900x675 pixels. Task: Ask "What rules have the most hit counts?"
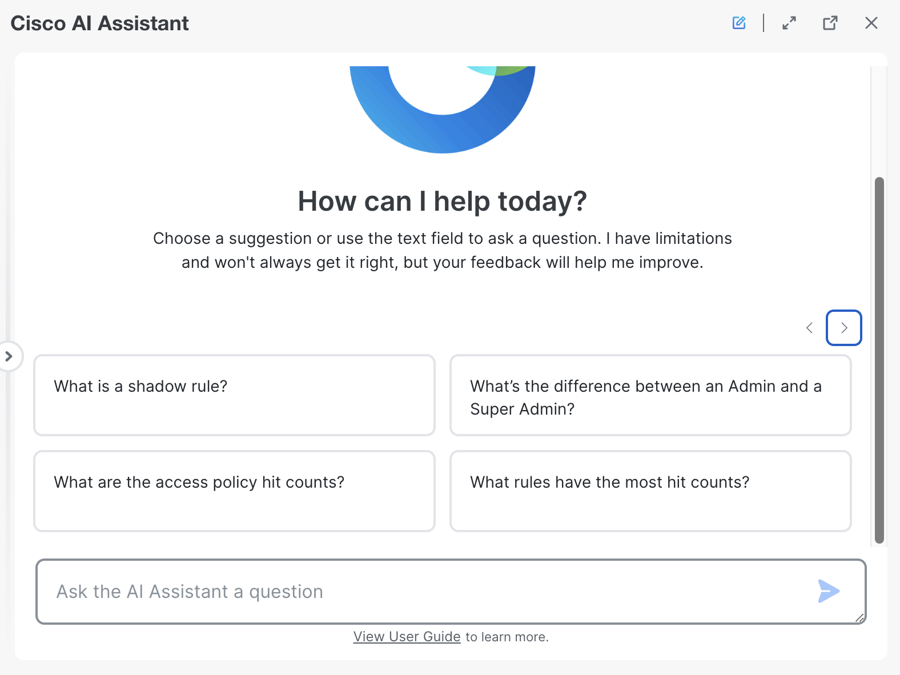tap(650, 491)
